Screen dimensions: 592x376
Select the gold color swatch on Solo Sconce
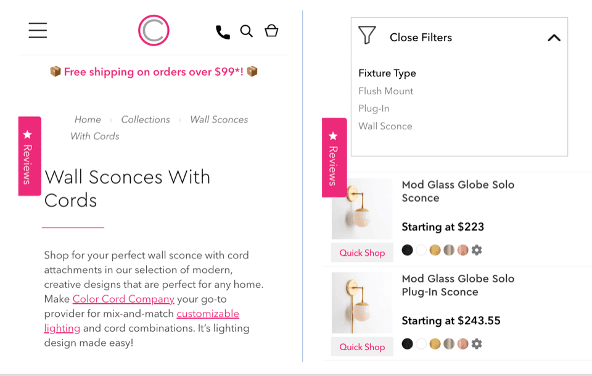point(435,250)
